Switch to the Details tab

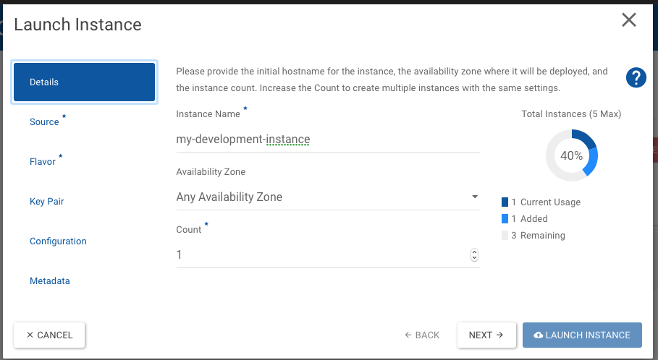click(84, 82)
